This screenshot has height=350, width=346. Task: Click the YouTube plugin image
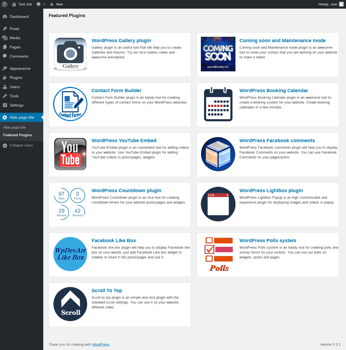pyautogui.click(x=70, y=154)
